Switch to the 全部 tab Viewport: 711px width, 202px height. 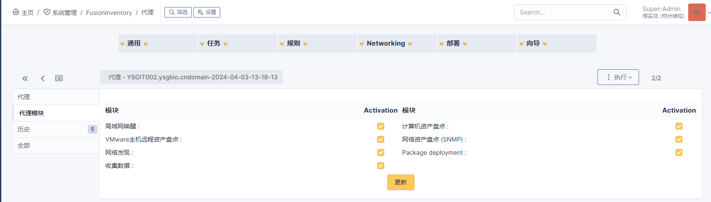[56, 145]
